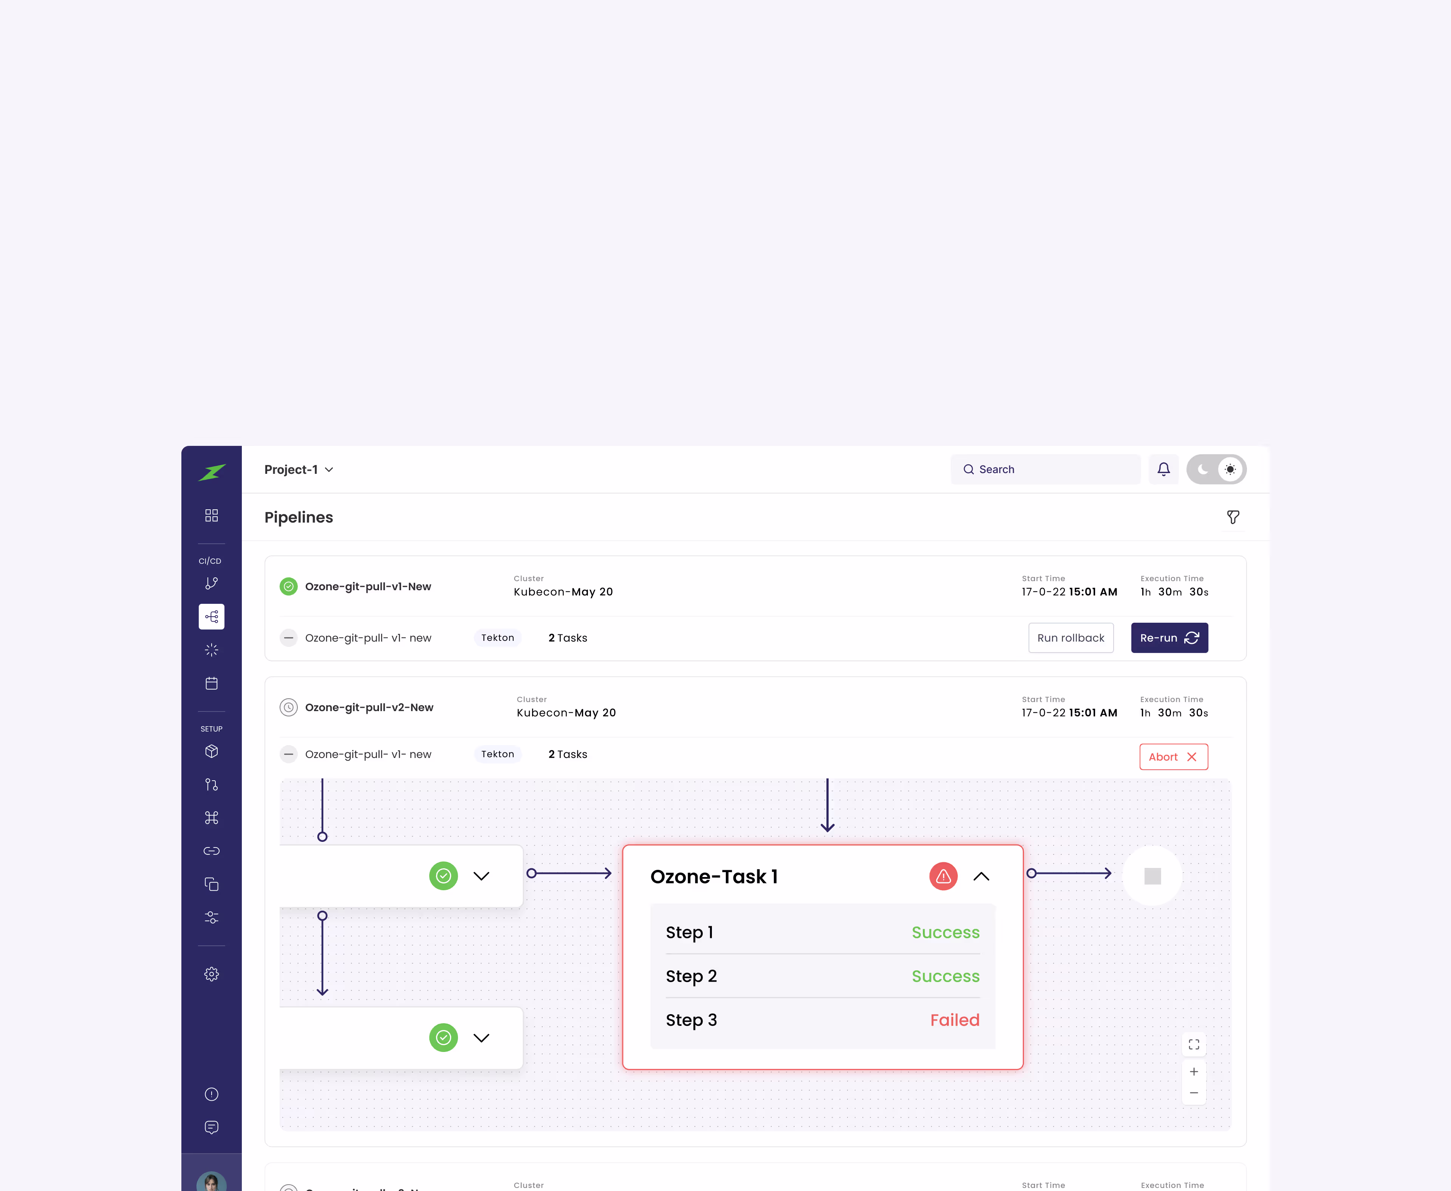Open the pipelines filter funnel icon
Image resolution: width=1451 pixels, height=1191 pixels.
(x=1233, y=517)
